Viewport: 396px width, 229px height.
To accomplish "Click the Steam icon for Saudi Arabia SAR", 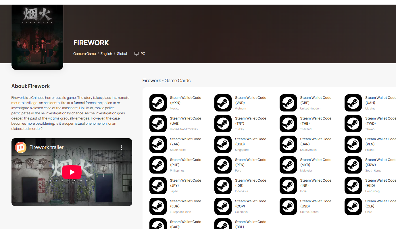I will point(288,144).
